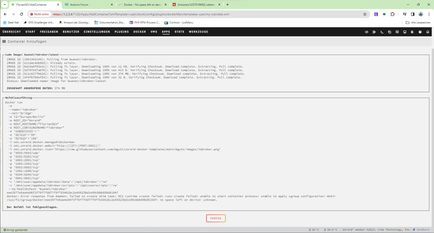This screenshot has width=434, height=233.
Task: Click the system log icon in navbar
Action: [x=412, y=32]
